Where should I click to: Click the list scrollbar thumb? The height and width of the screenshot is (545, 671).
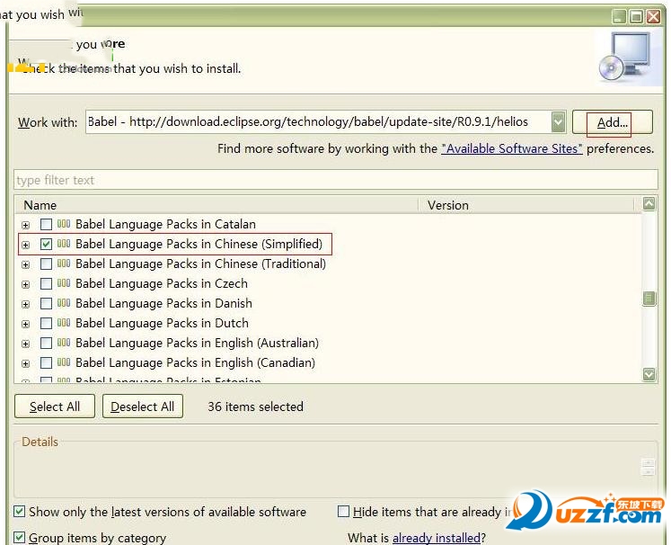[x=649, y=299]
